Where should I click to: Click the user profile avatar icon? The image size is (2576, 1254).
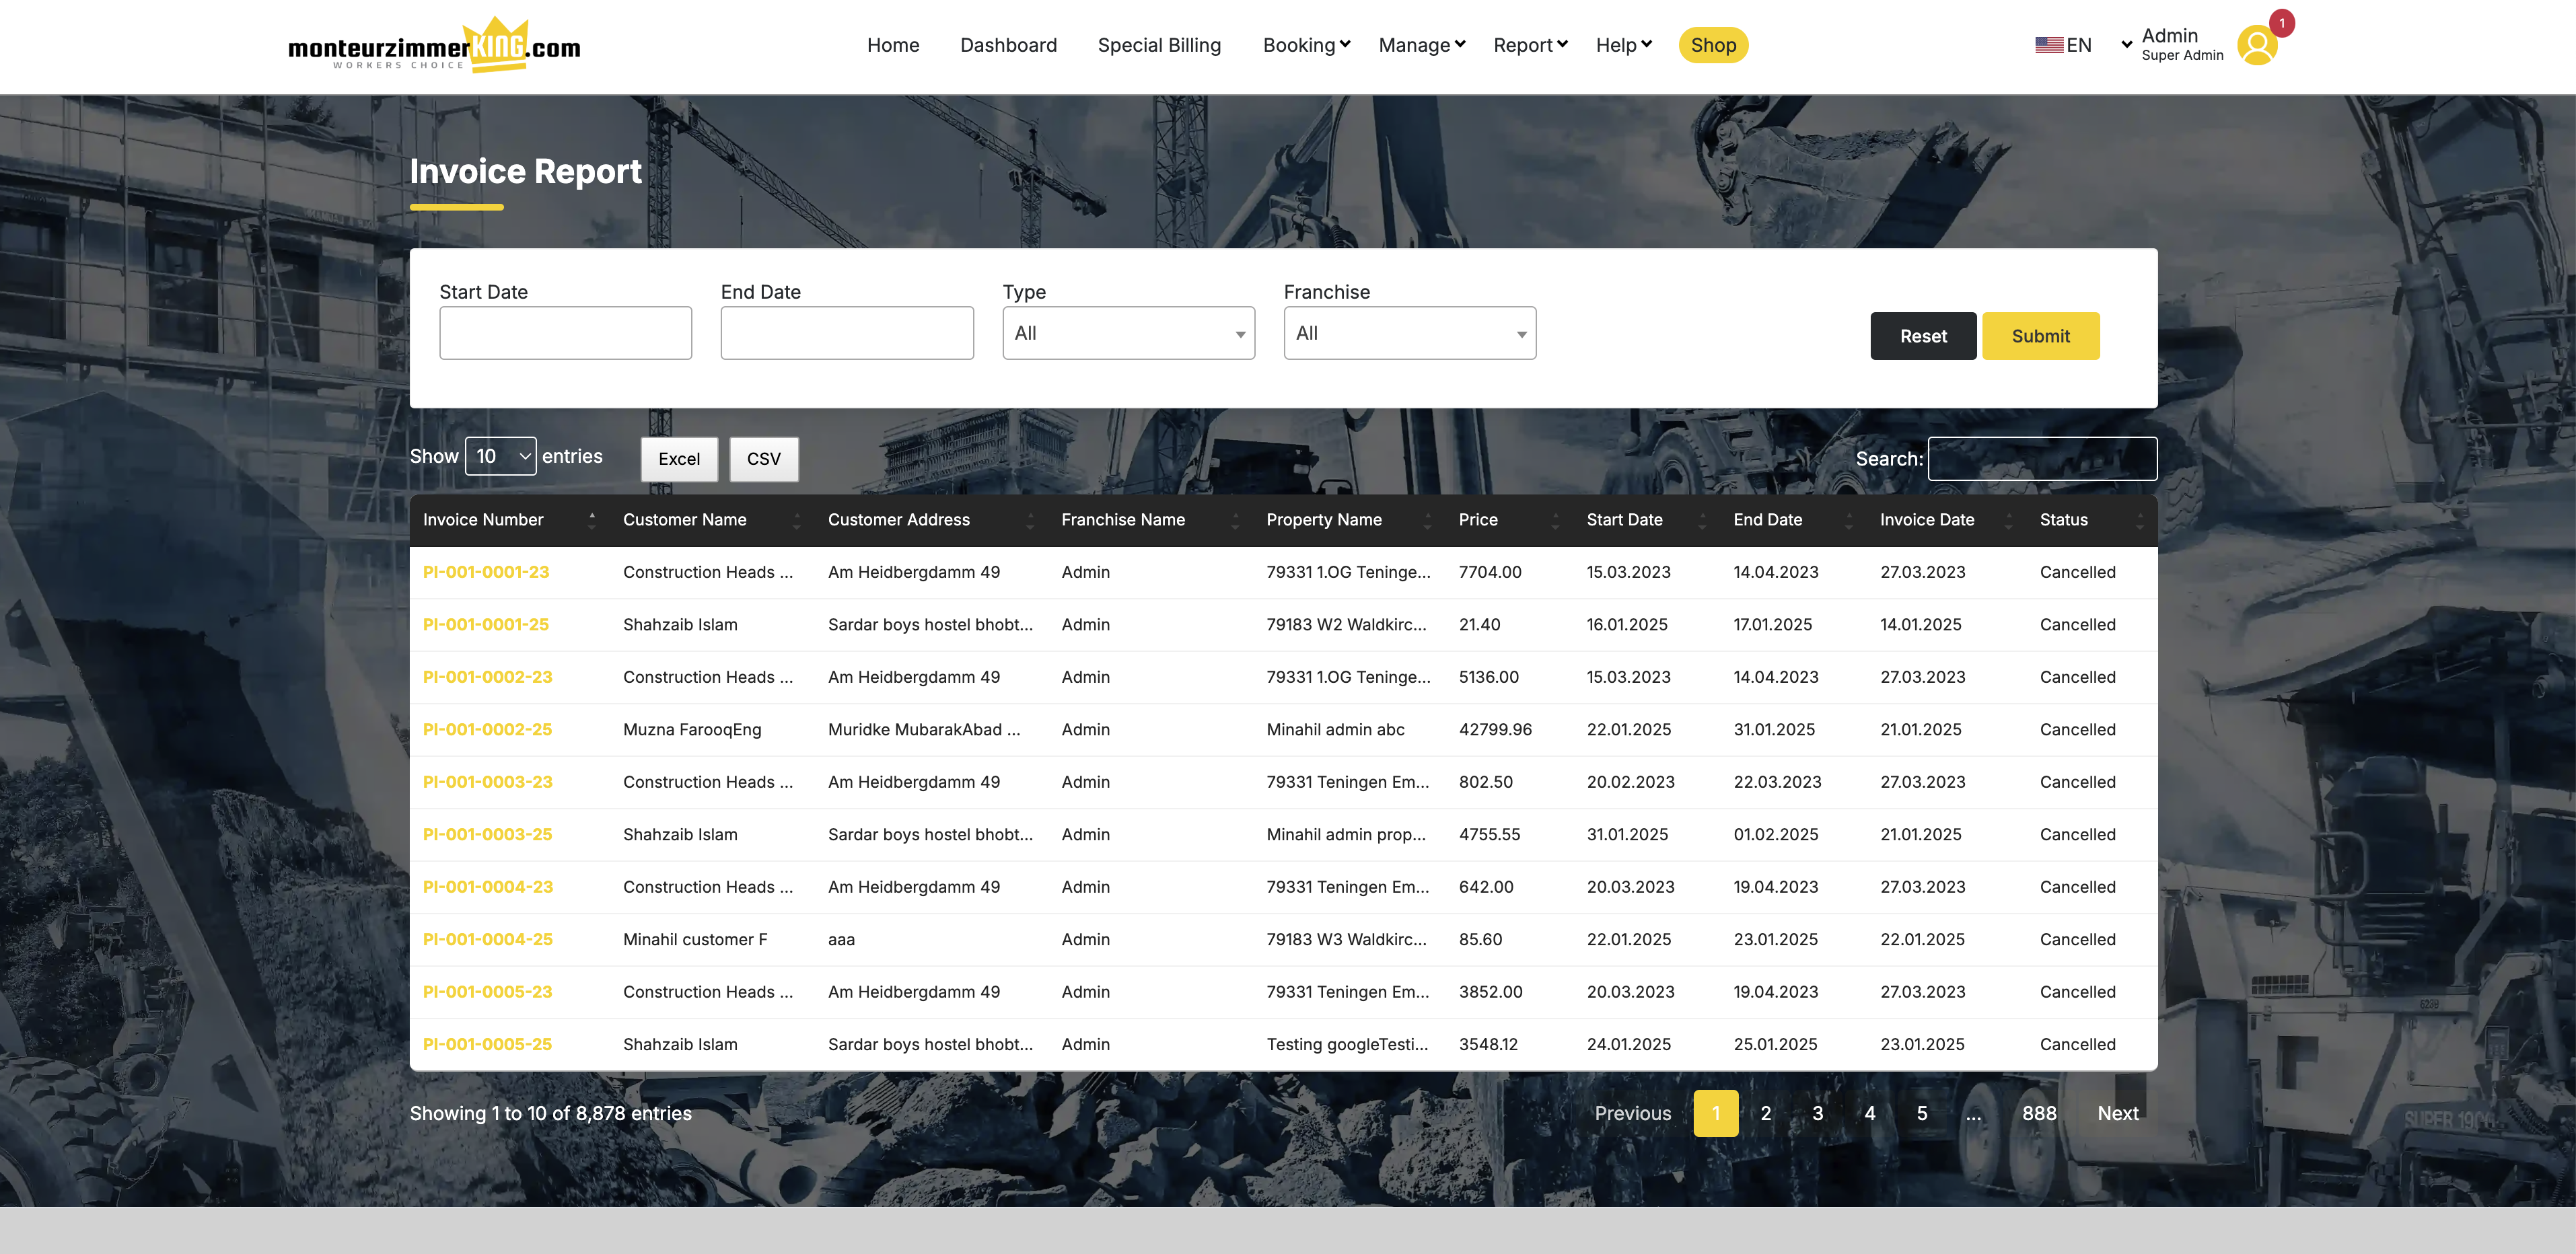click(x=2256, y=46)
